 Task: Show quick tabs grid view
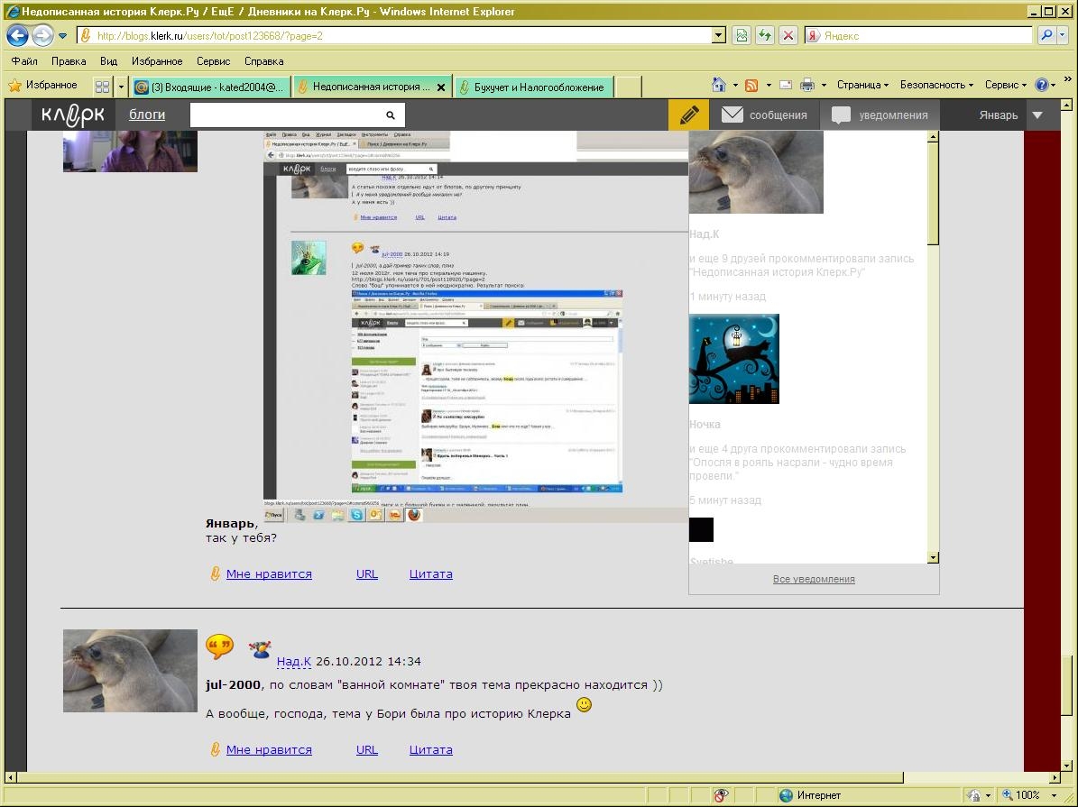tap(103, 87)
